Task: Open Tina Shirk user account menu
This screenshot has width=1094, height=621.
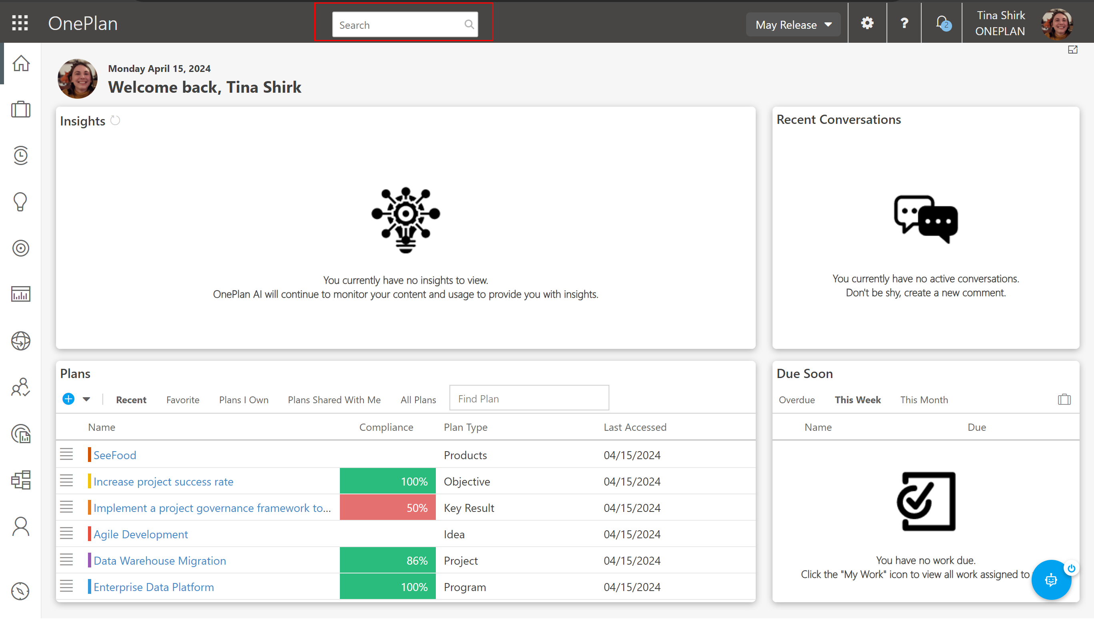Action: [1000, 24]
